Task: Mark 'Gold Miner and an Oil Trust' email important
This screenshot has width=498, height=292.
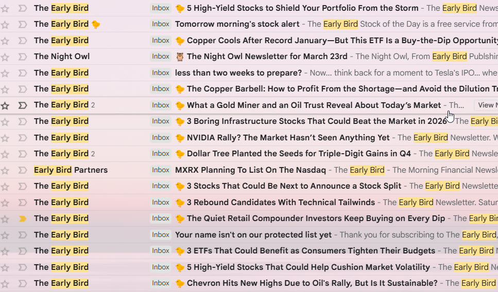Action: (x=22, y=105)
